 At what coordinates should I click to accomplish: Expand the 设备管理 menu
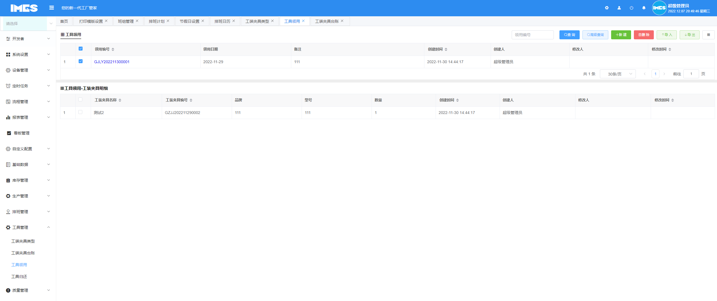[x=28, y=70]
